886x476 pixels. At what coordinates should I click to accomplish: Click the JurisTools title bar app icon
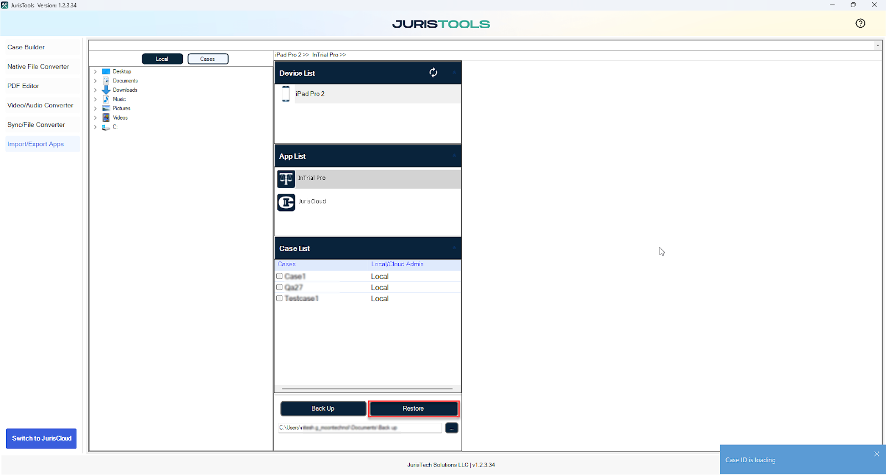click(x=5, y=5)
